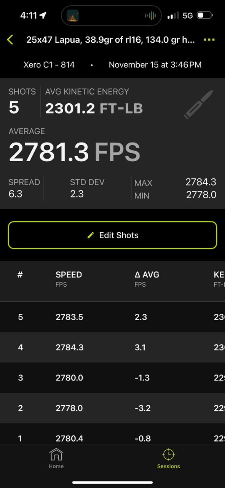Open the three-dot options menu
This screenshot has width=225, height=488.
pyautogui.click(x=209, y=40)
